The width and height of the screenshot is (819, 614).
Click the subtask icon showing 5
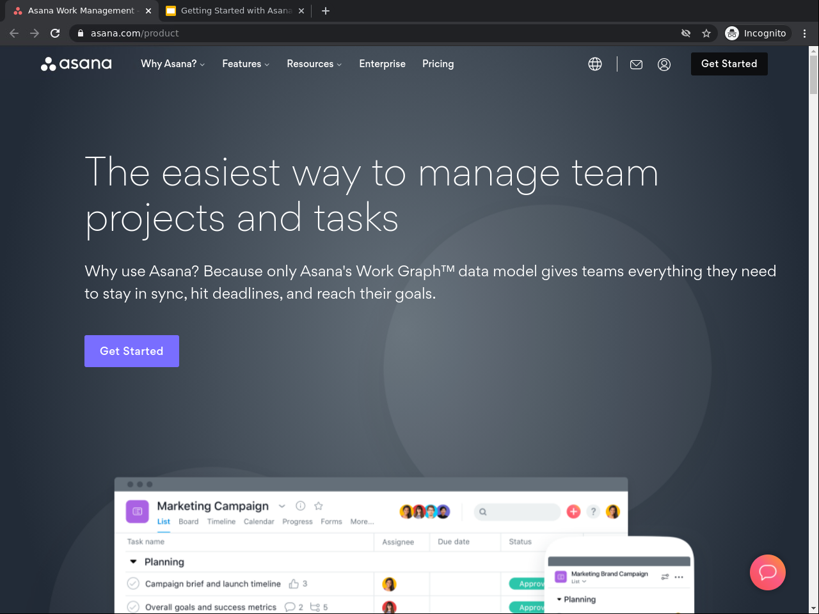point(315,607)
